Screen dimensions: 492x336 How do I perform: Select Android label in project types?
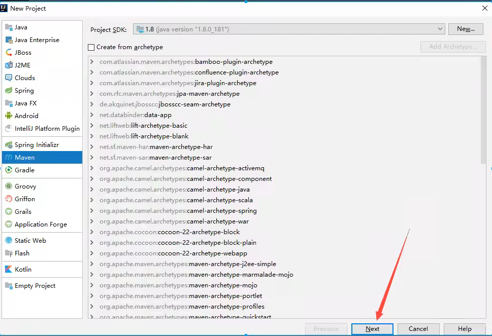click(x=26, y=116)
